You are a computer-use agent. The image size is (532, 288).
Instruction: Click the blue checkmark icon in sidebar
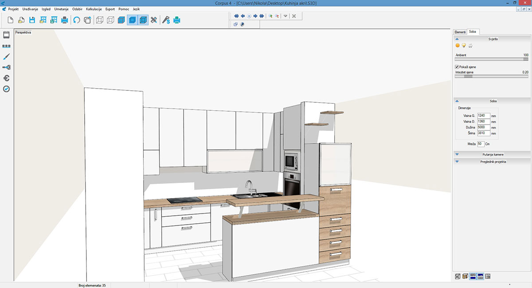[6, 89]
